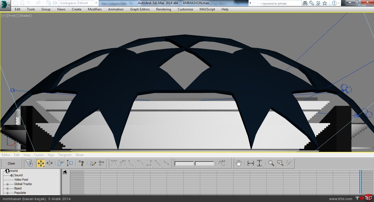The width and height of the screenshot is (374, 202).
Task: Open the Graph Editors menu
Action: (140, 9)
